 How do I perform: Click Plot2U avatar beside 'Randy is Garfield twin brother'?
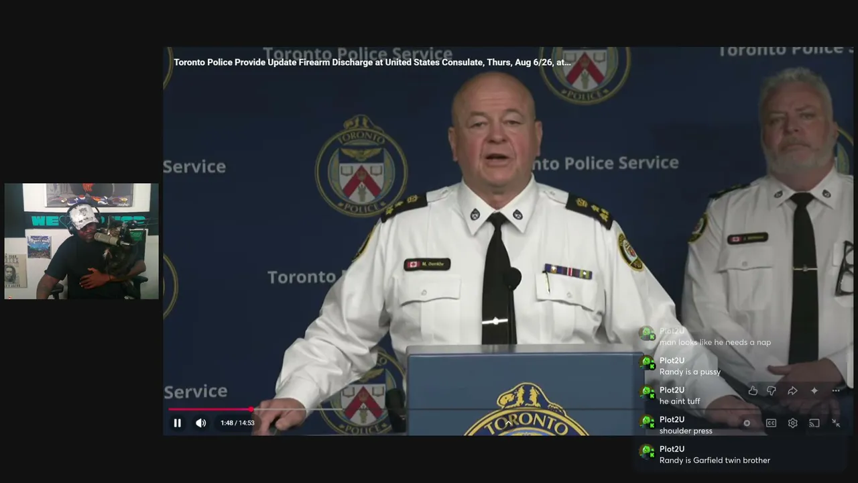point(647,453)
